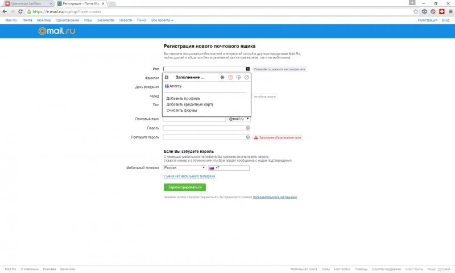Open Новости in the top navigation
The image size is (455, 273).
(x=126, y=20)
